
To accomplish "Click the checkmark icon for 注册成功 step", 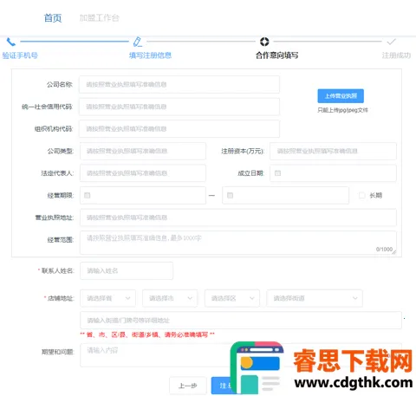I will coord(391,42).
